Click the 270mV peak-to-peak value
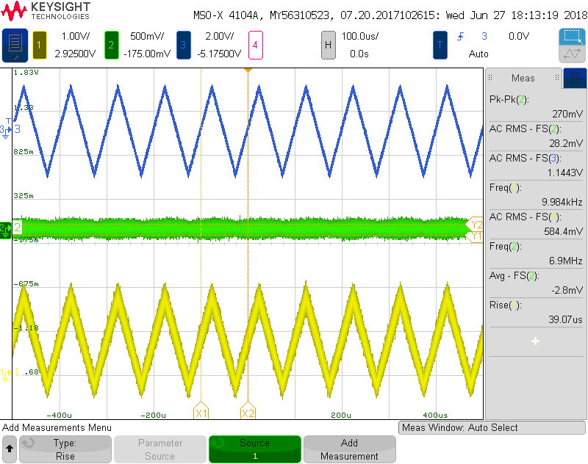This screenshot has height=464, width=588. [567, 114]
